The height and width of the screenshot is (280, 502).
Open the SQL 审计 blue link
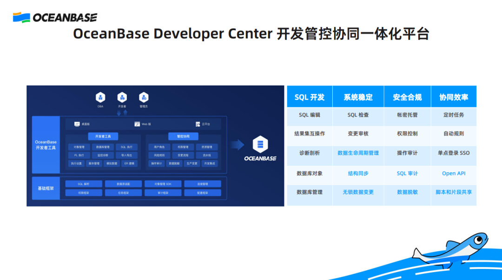coord(407,174)
